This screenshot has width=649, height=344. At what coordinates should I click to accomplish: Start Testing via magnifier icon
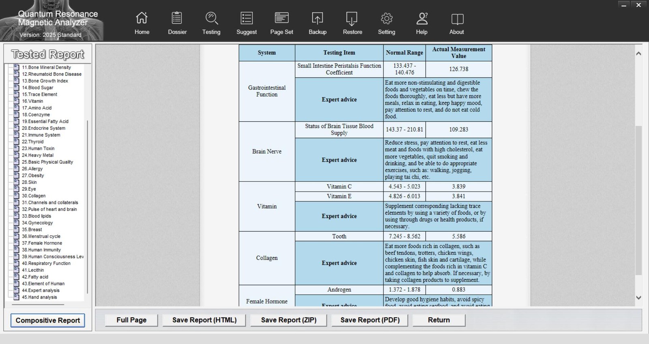coord(211,18)
